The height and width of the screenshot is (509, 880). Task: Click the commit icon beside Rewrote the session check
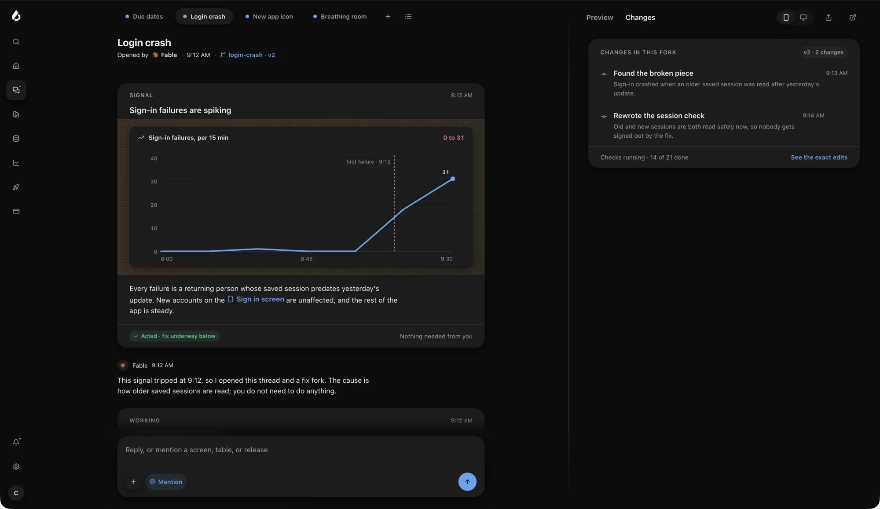[604, 116]
